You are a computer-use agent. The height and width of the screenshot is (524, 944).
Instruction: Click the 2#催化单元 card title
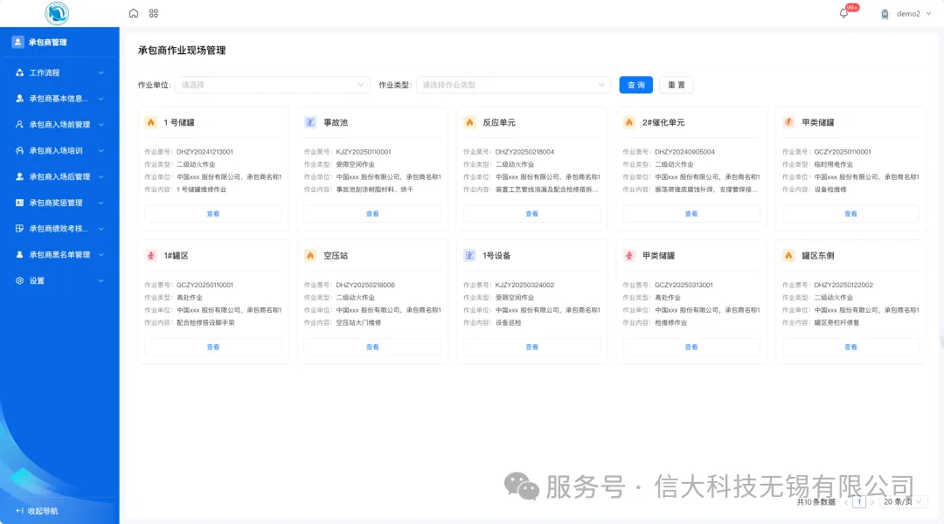(x=663, y=123)
